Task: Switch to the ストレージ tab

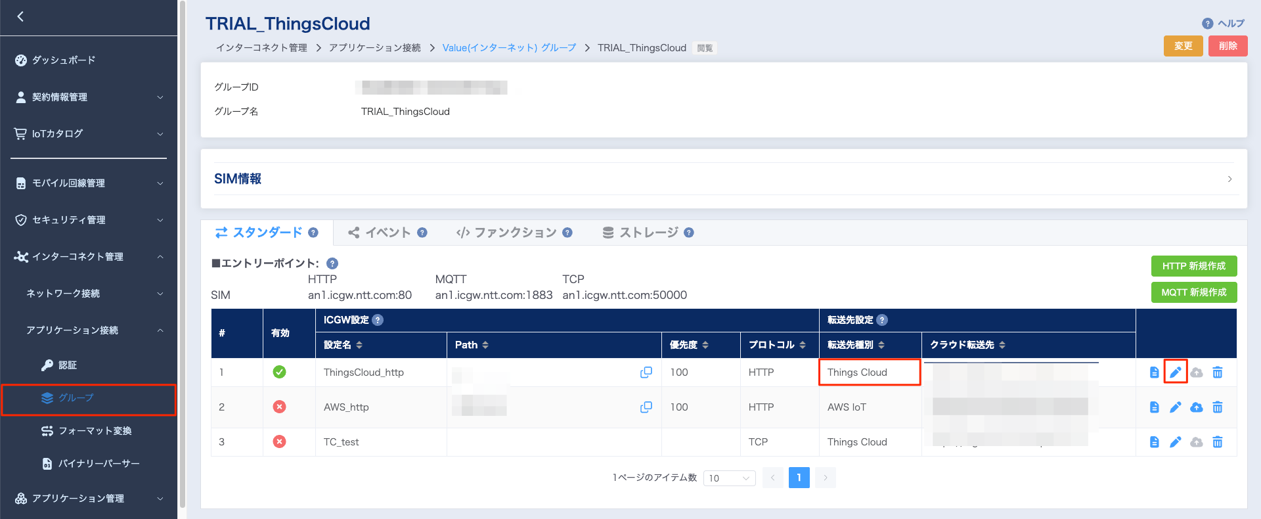Action: pos(648,233)
